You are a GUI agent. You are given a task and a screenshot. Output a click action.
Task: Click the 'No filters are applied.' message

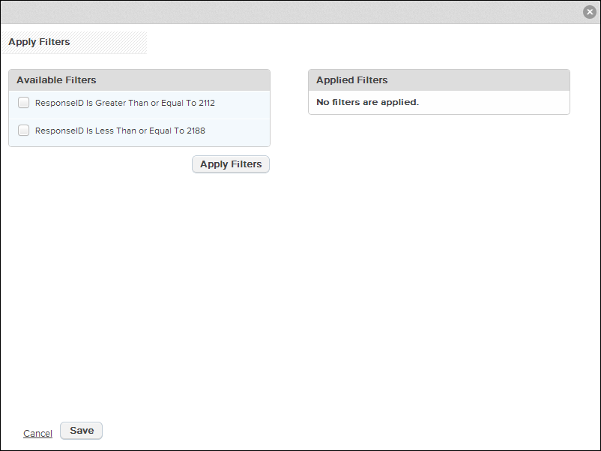pyautogui.click(x=368, y=102)
